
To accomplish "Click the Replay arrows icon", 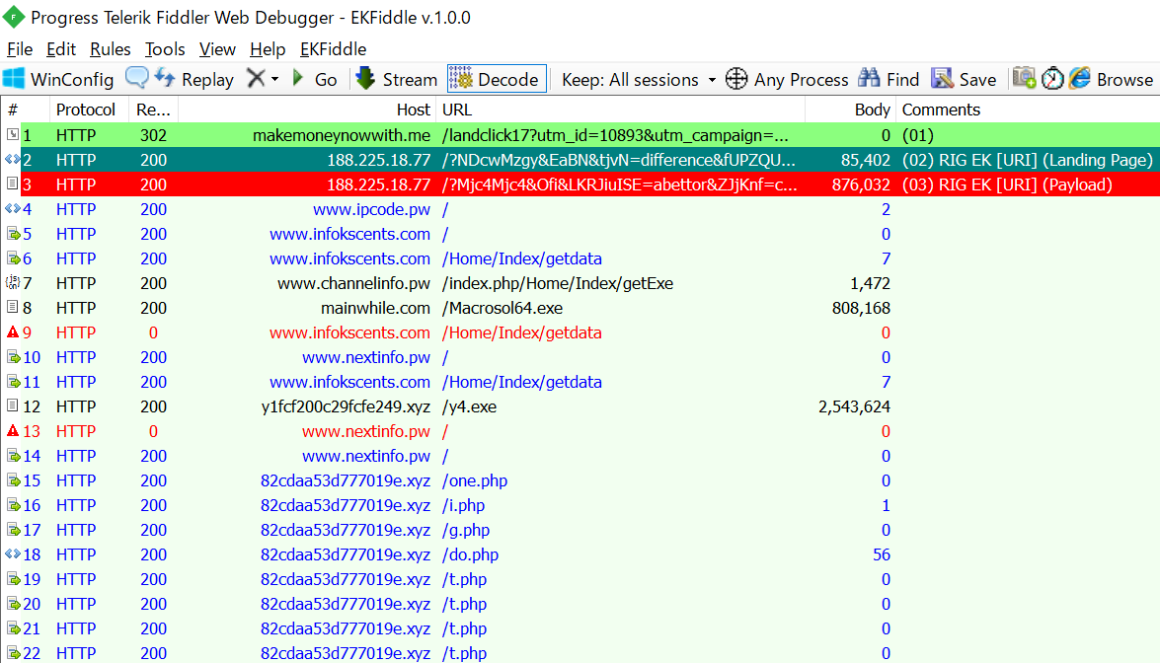I will [x=165, y=78].
